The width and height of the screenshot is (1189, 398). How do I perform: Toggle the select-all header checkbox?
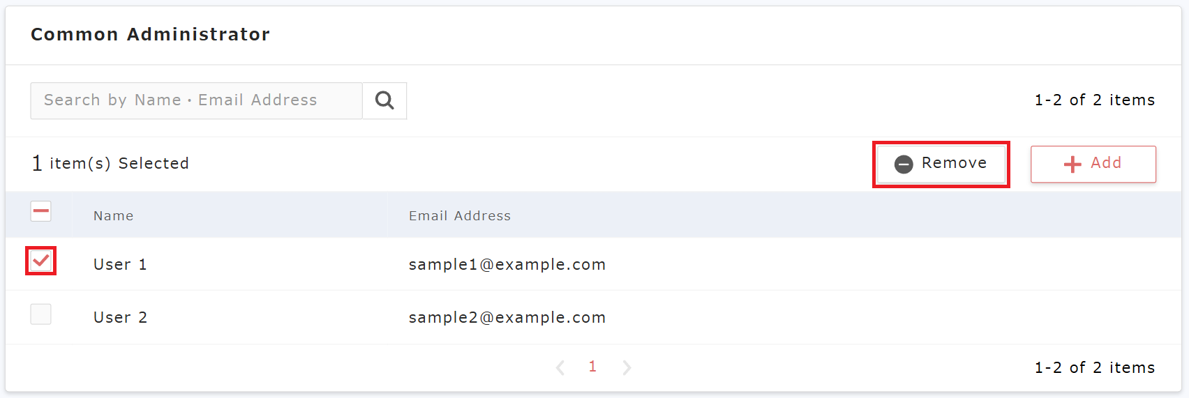(x=41, y=211)
